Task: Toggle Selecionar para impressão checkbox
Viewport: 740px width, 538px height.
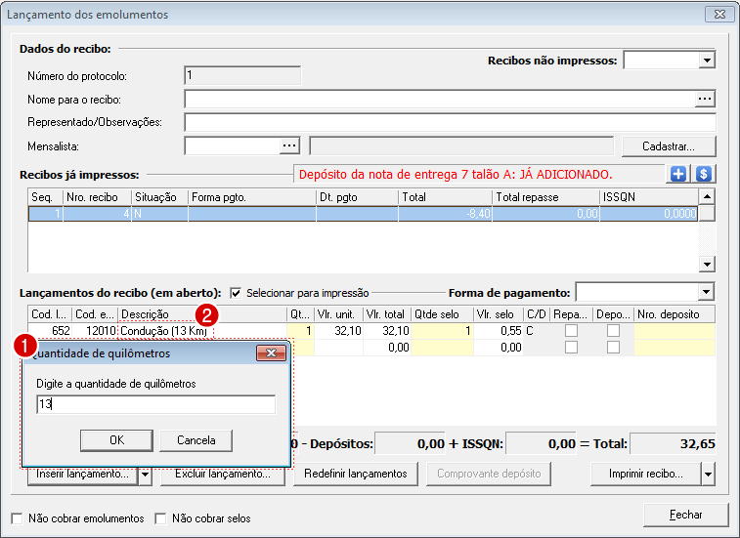Action: point(236,293)
